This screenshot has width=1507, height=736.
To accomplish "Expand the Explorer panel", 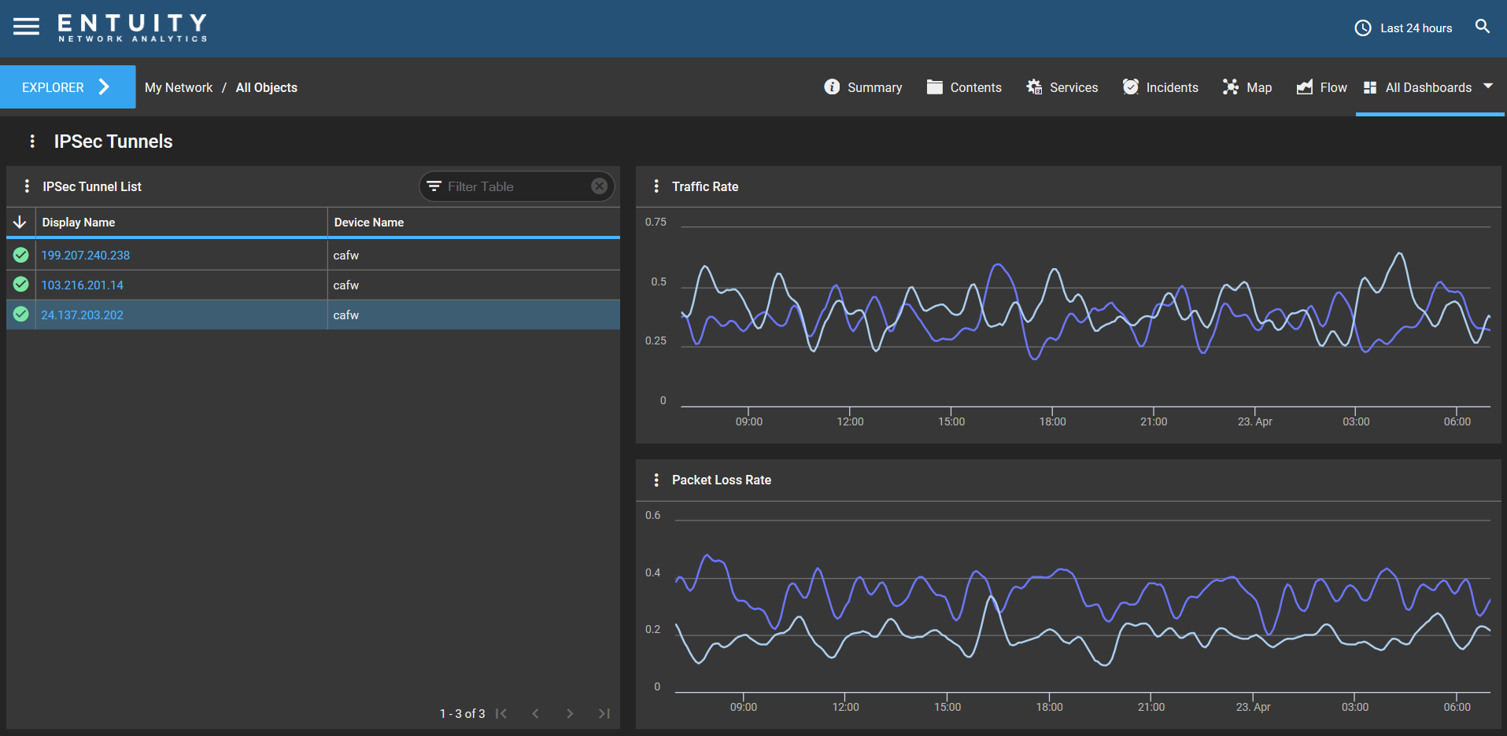I will 68,87.
